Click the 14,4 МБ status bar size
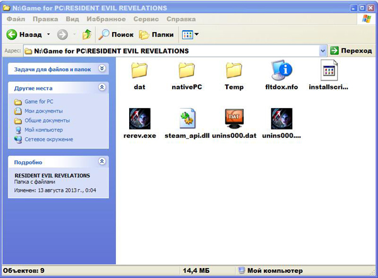This screenshot has width=378, height=278. click(196, 270)
